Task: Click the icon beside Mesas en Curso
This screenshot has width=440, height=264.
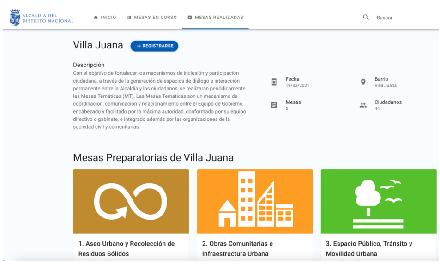Action: click(x=129, y=18)
